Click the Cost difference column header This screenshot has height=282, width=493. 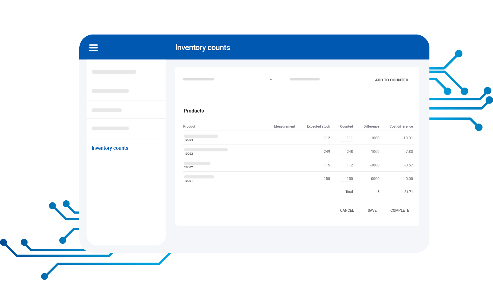[401, 126]
